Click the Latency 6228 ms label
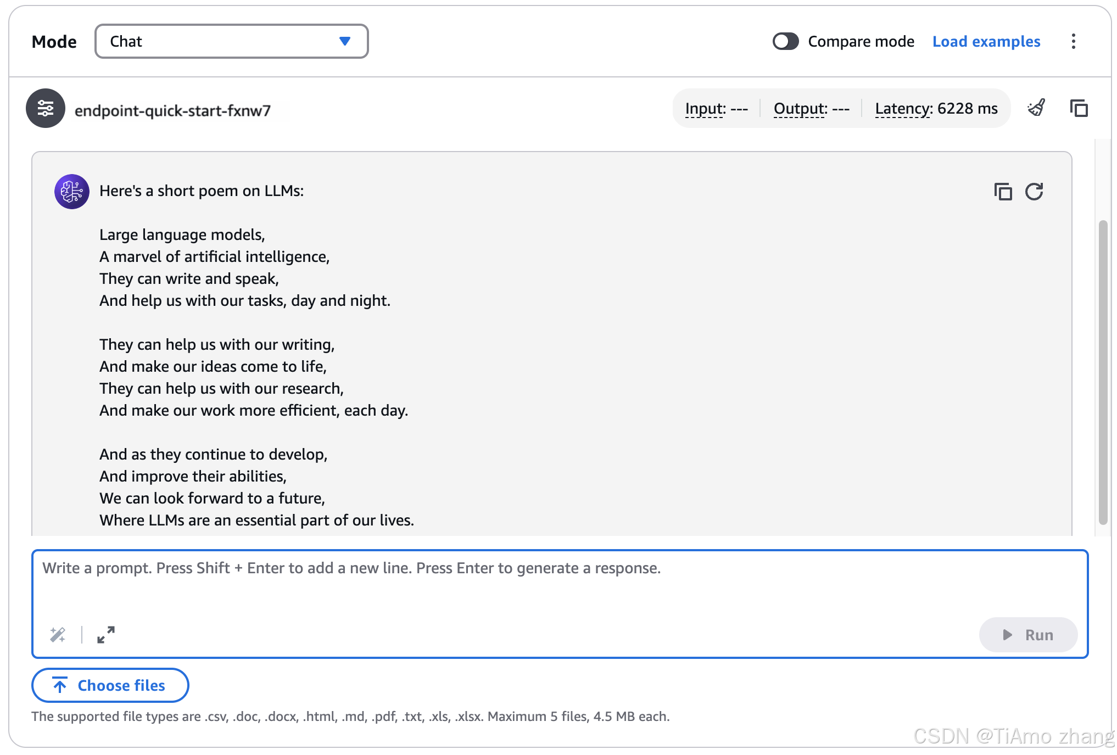 click(x=936, y=108)
